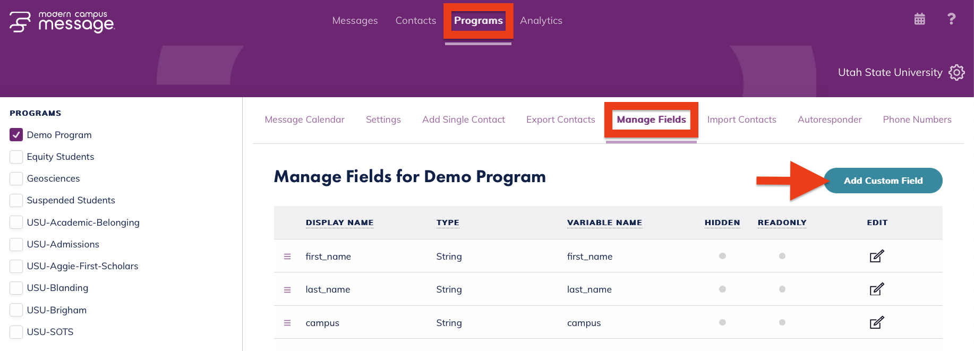Check the USU-SOTS checkbox
974x351 pixels.
click(16, 332)
